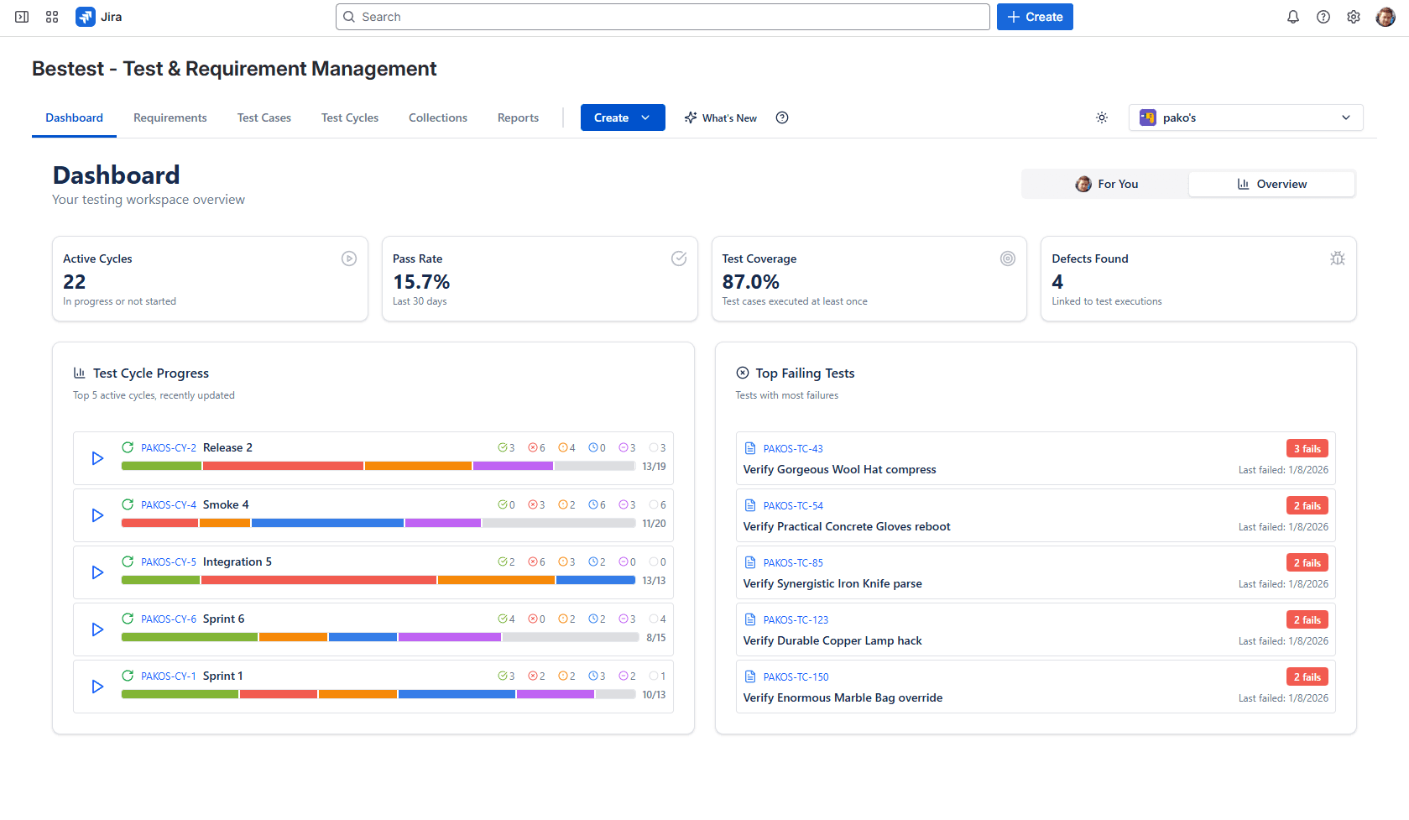1409x820 pixels.
Task: Open the notifications bell icon
Action: point(1292,17)
